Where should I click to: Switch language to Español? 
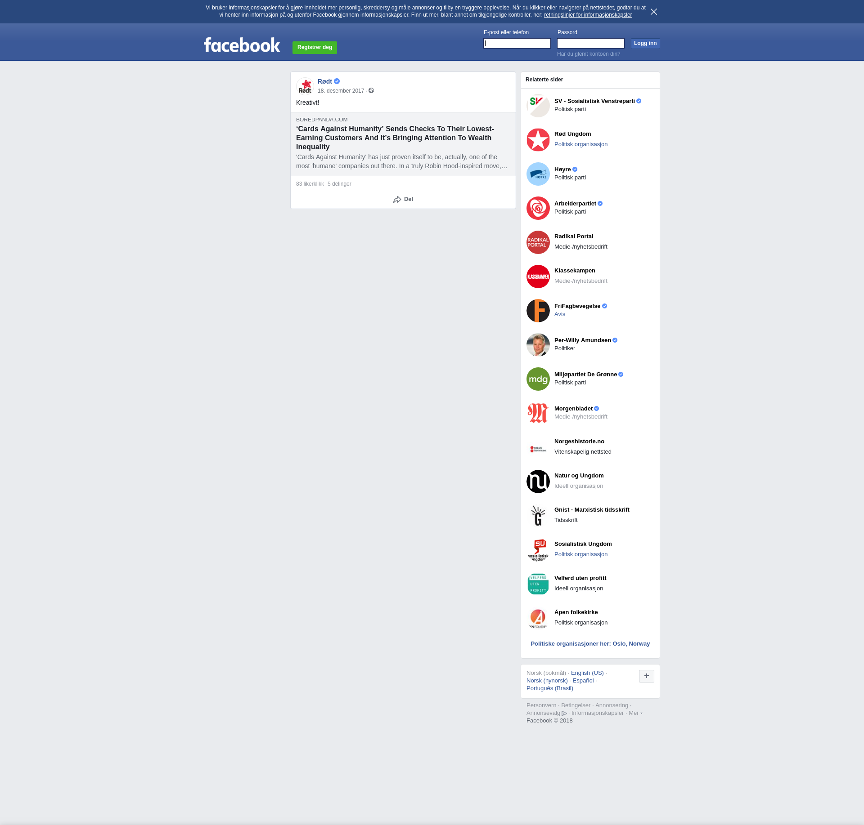click(x=583, y=681)
